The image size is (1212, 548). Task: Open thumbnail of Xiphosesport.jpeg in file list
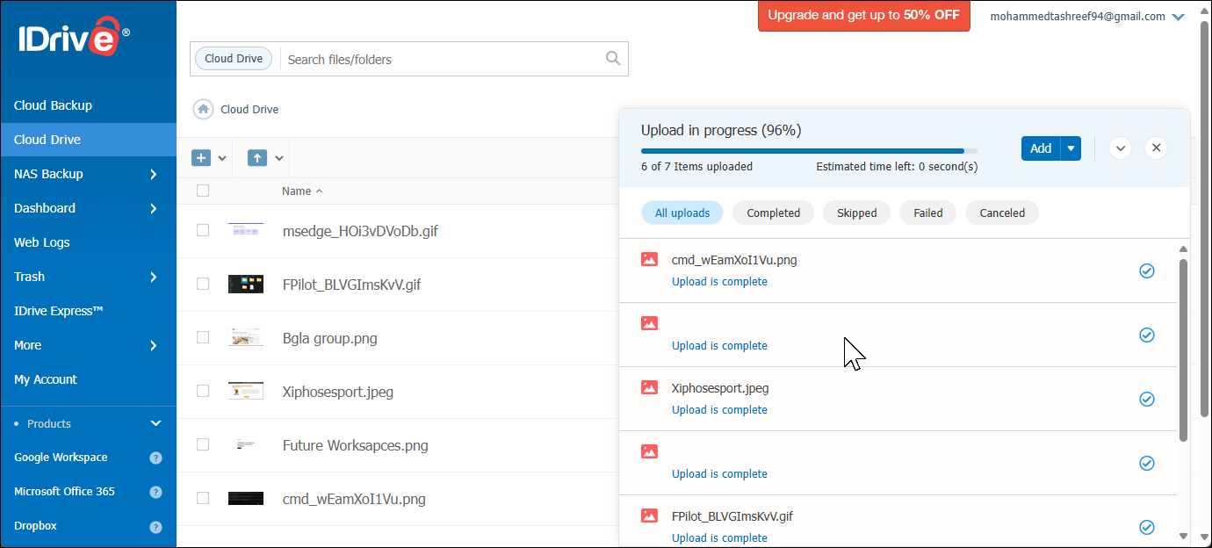point(246,391)
